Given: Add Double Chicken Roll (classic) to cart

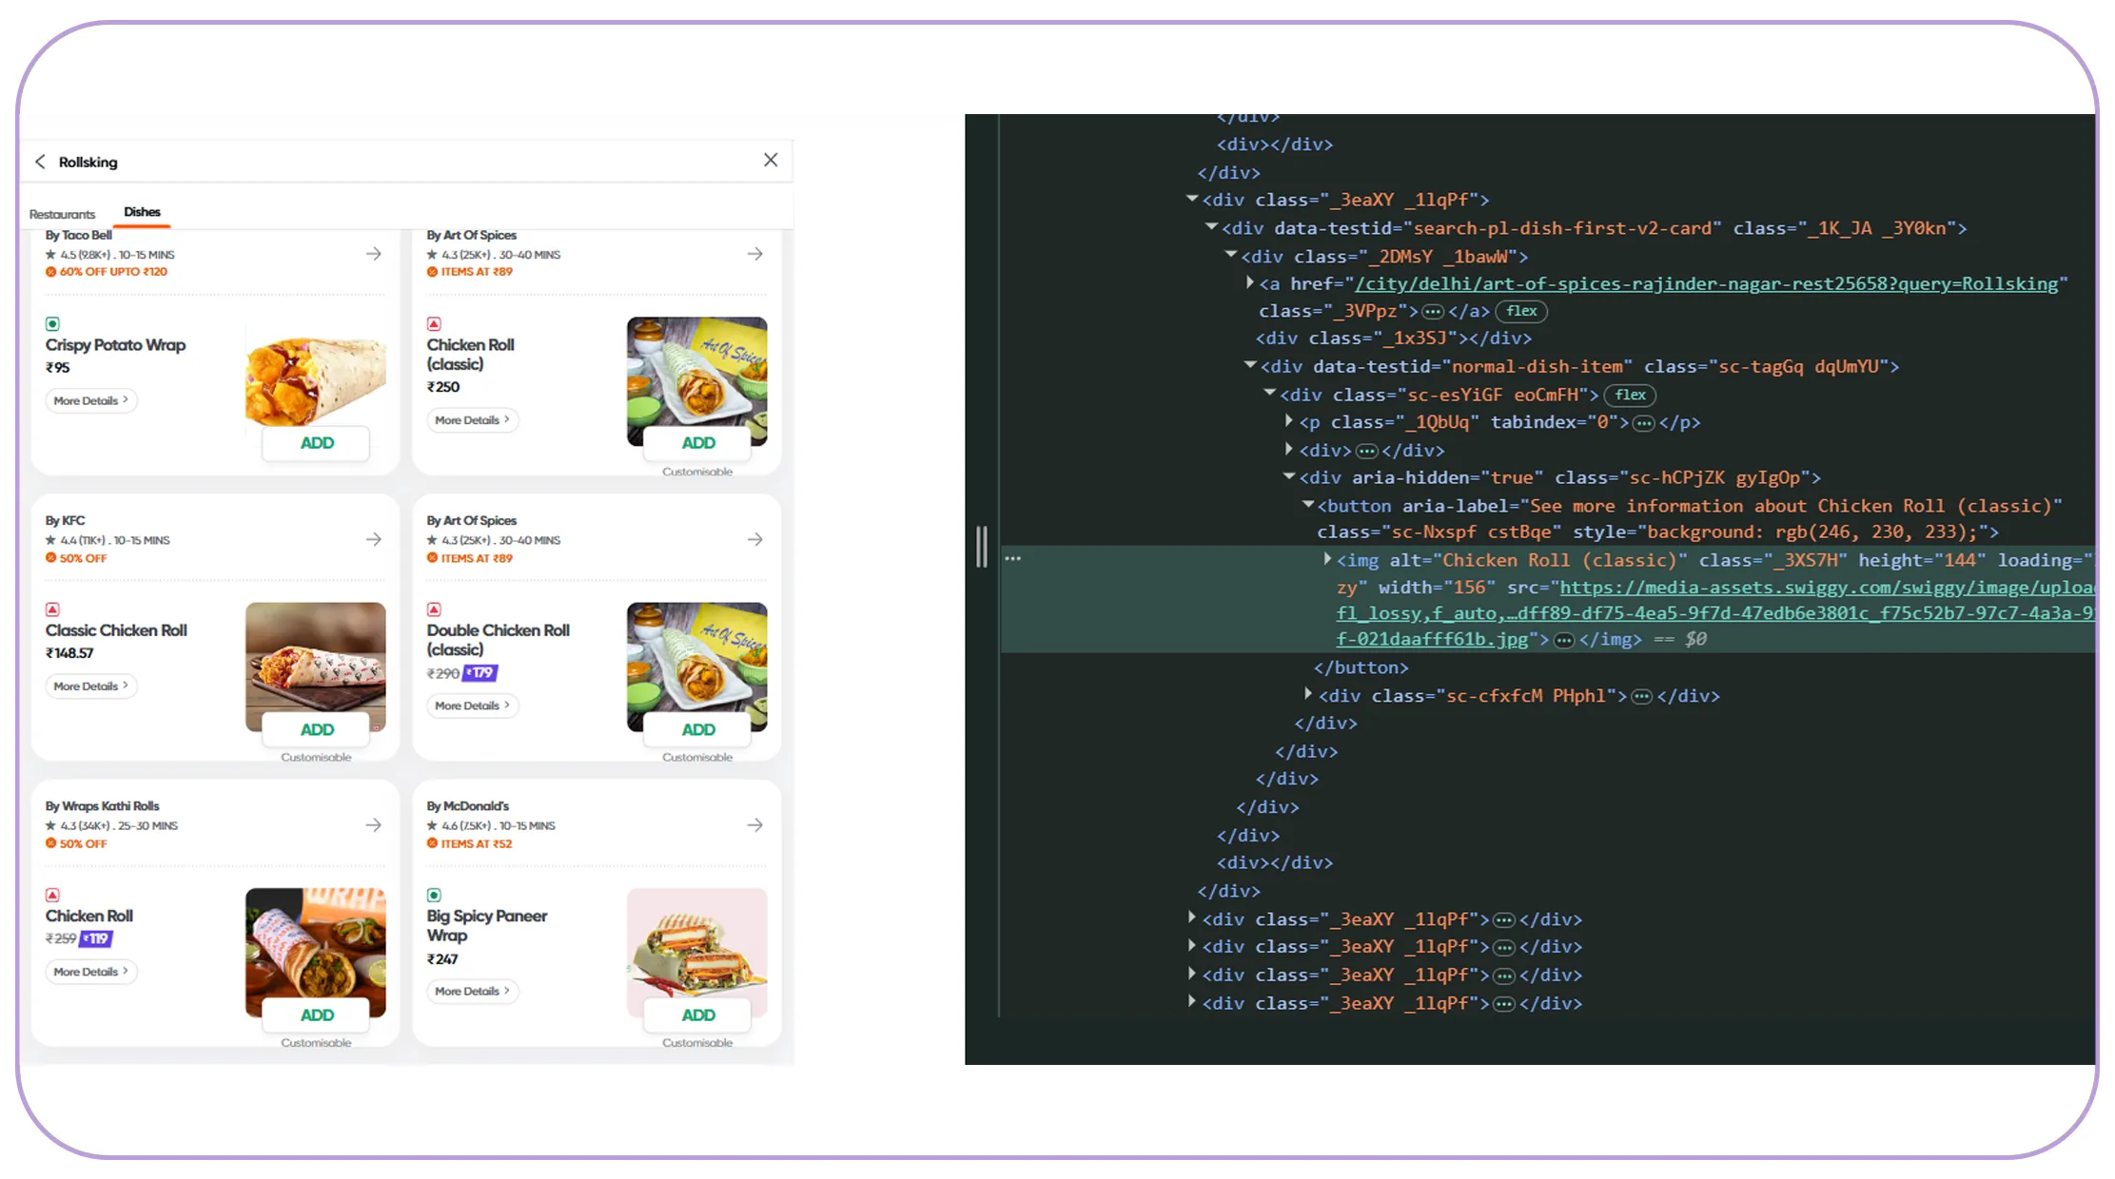Looking at the screenshot, I should 697,729.
